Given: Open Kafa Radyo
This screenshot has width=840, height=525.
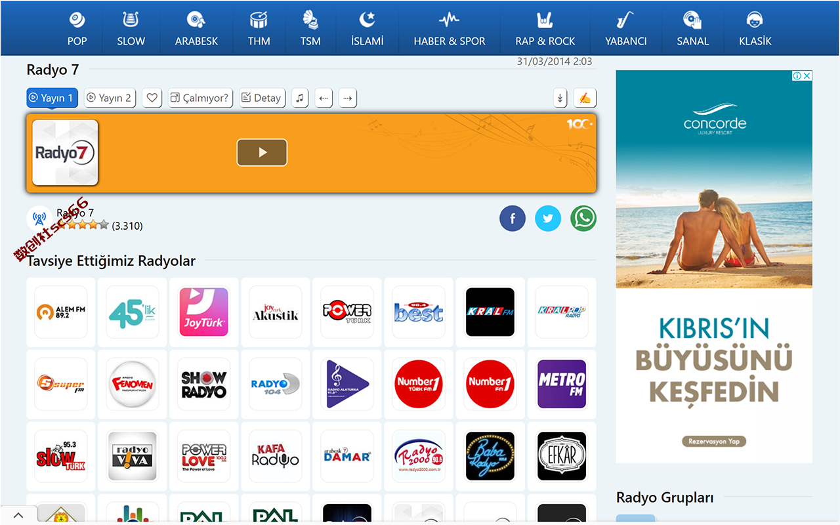Looking at the screenshot, I should coord(276,456).
